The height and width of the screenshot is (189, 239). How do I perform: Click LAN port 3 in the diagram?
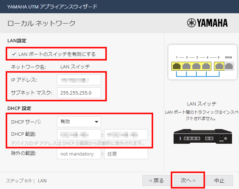click(197, 66)
